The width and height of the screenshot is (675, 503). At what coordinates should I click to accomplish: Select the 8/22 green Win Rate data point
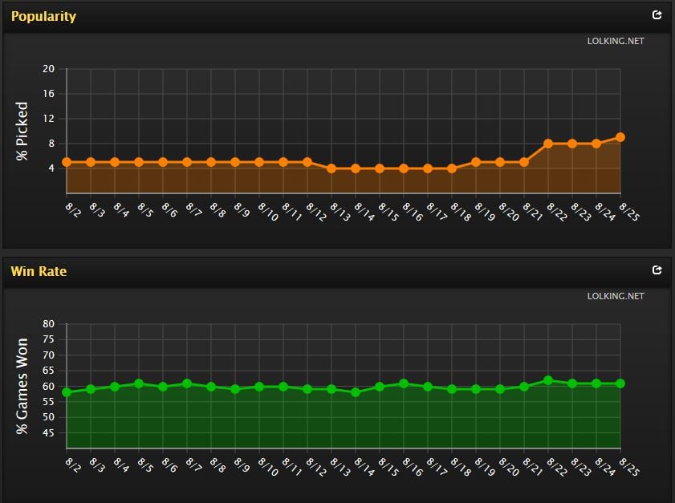click(x=548, y=380)
